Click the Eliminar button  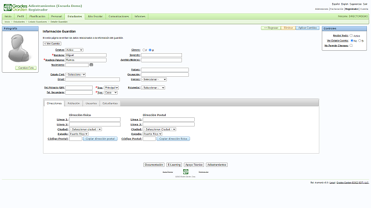pos(288,28)
